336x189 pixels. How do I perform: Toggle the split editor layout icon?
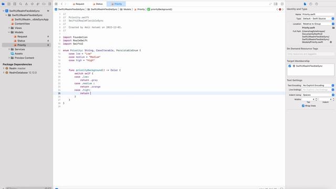click(x=276, y=4)
